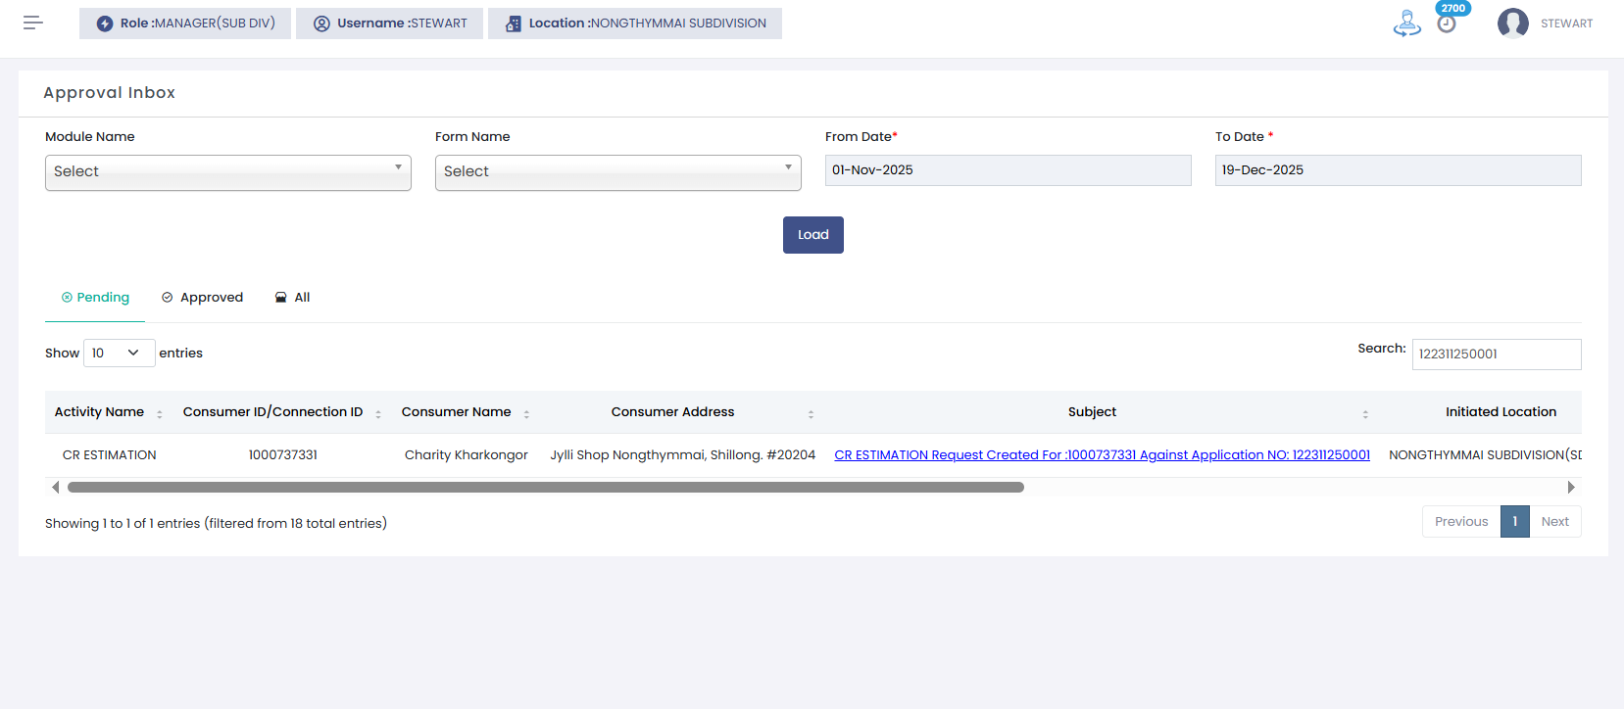Expand the Module Name dropdown
The height and width of the screenshot is (709, 1624).
click(227, 172)
